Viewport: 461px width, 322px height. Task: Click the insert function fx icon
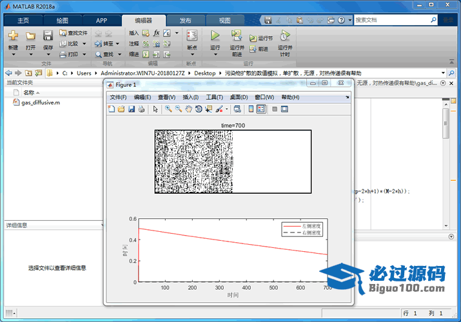(157, 33)
